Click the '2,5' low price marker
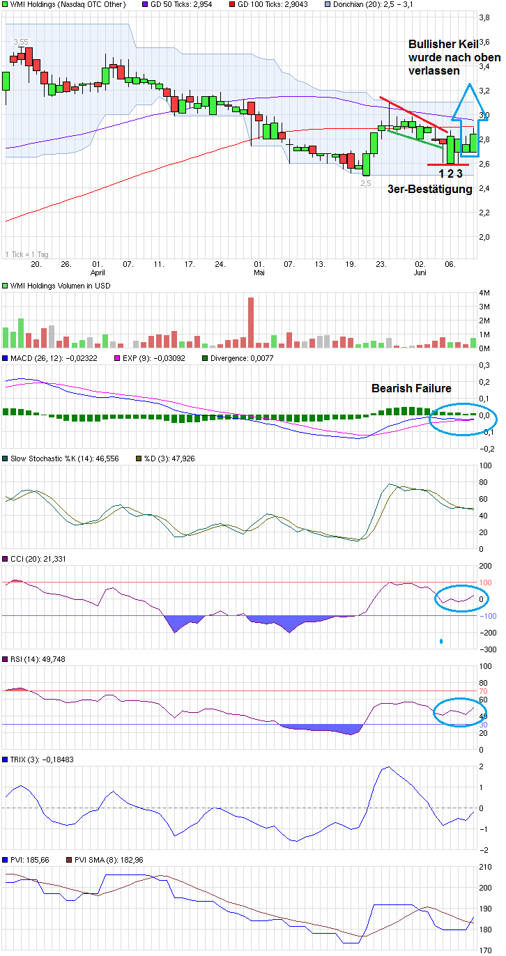The image size is (506, 956). (365, 183)
